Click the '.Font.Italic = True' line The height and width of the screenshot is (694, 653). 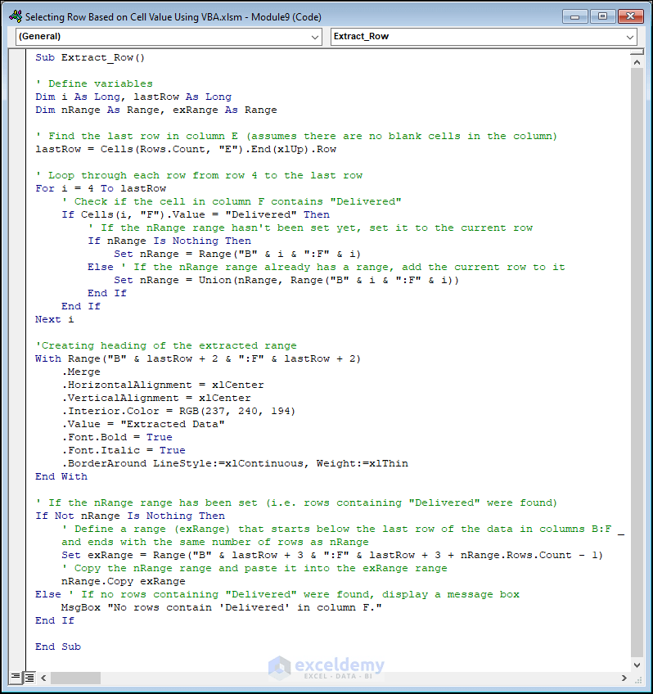pos(124,450)
